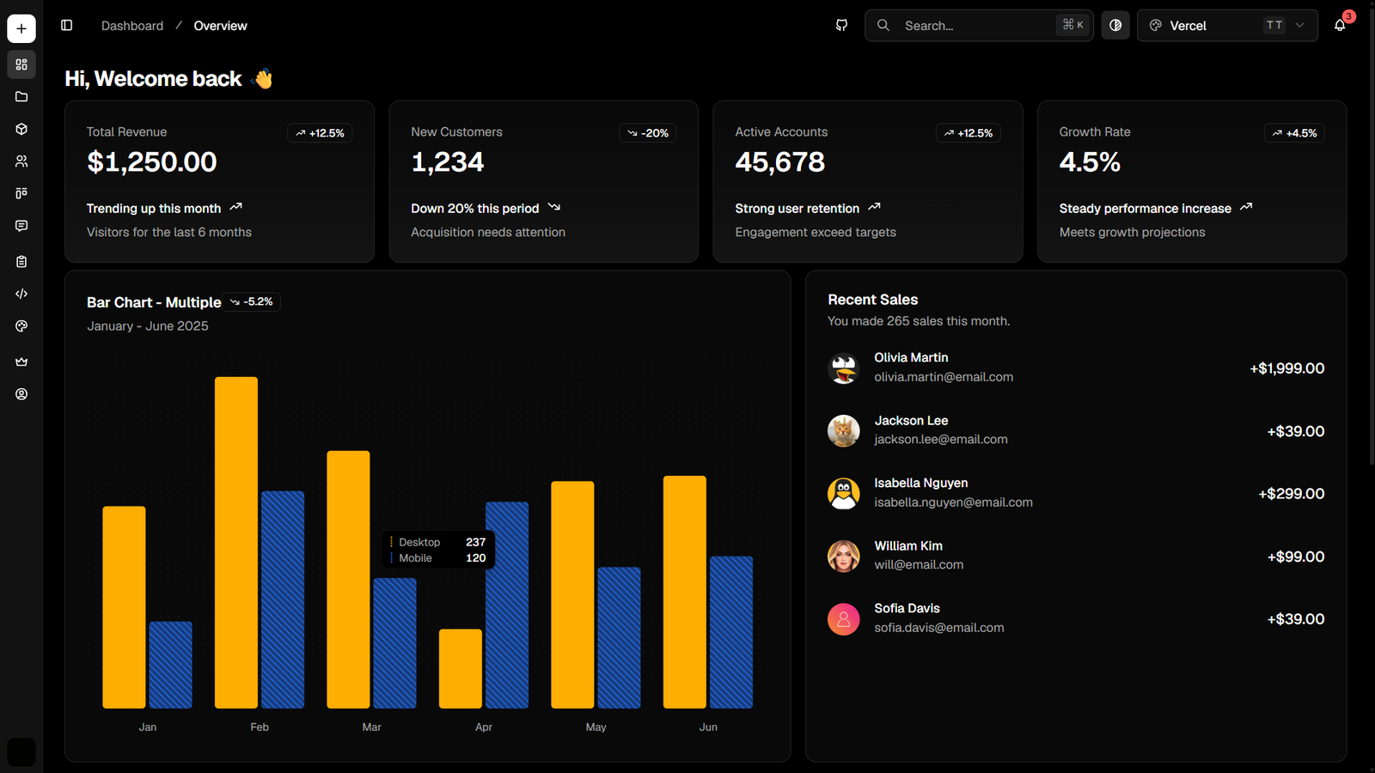Click the orange Desktop bar for May
This screenshot has width=1375, height=773.
click(x=572, y=595)
